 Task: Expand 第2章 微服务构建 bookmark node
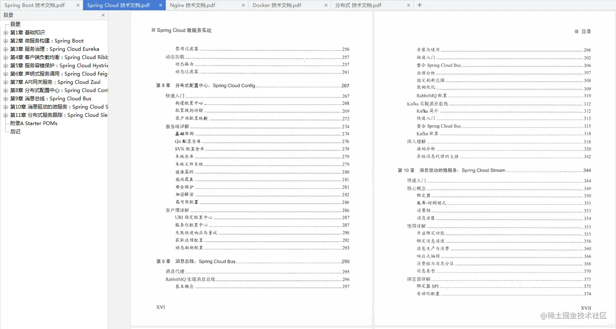point(5,41)
